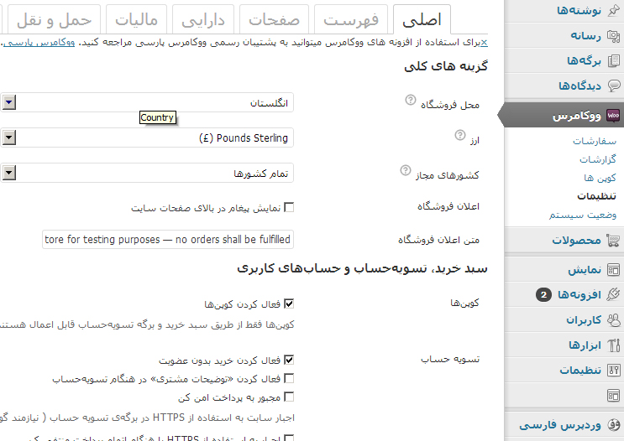Screen dimensions: 624x441
Task: Click the افزونه‌ها plugin icon
Action: coord(613,295)
